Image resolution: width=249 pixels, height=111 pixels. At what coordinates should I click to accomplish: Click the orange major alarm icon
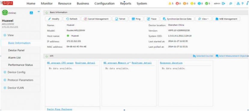pos(184,4)
